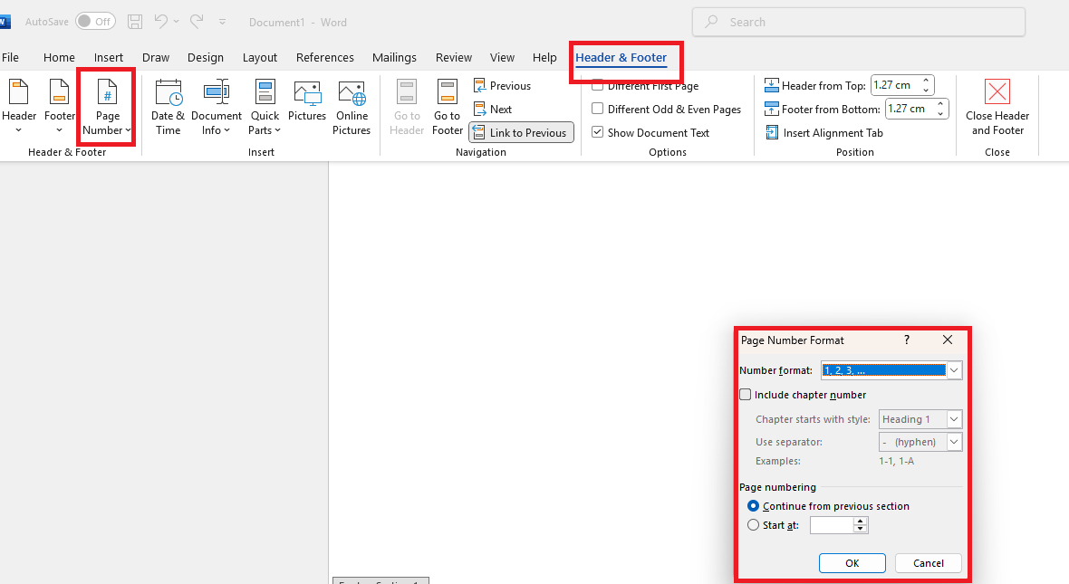The height and width of the screenshot is (584, 1069).
Task: Toggle the AutoSave switch
Action: [95, 22]
